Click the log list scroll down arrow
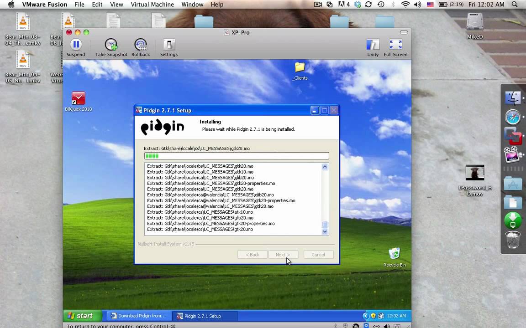The image size is (526, 328). (x=325, y=231)
